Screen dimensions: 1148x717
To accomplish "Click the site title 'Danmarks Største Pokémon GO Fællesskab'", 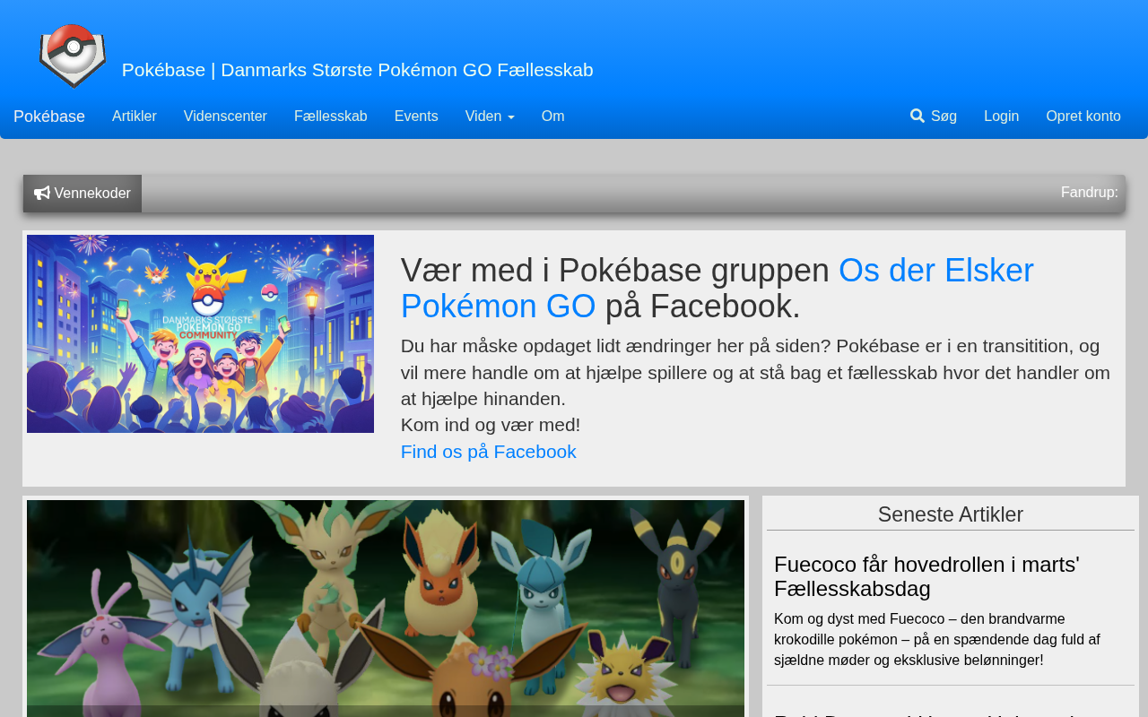I will 358,70.
